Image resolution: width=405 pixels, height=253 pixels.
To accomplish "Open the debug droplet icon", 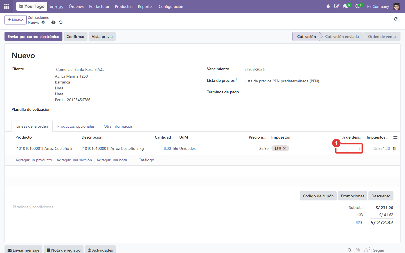I will [328, 6].
